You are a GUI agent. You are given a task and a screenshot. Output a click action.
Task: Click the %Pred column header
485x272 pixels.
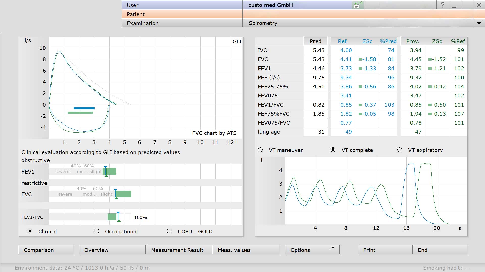(388, 41)
